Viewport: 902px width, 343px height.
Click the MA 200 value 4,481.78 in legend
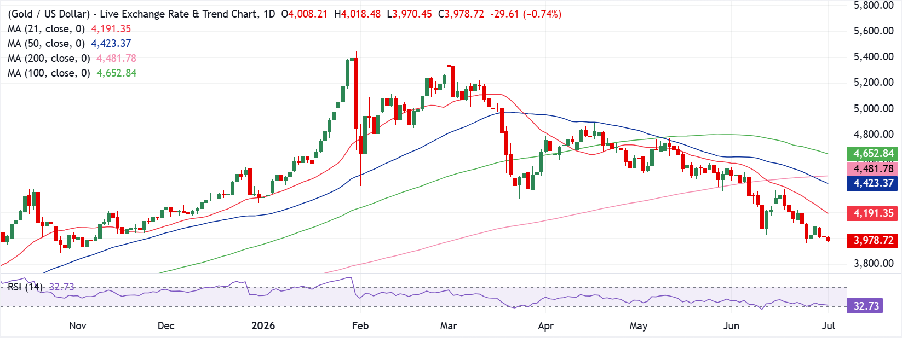pyautogui.click(x=116, y=58)
